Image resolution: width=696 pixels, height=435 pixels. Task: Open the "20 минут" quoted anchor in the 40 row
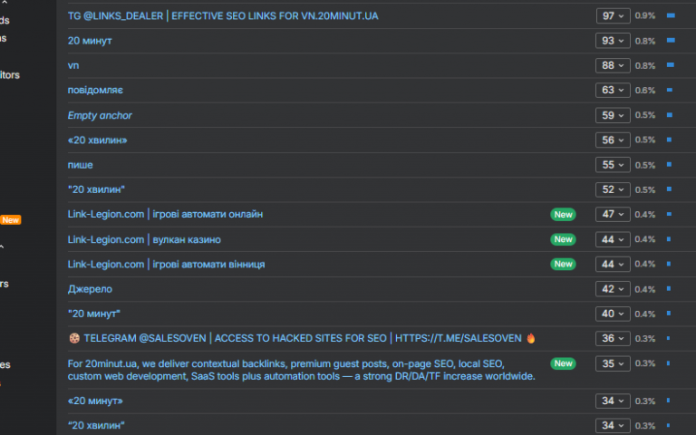tap(93, 314)
